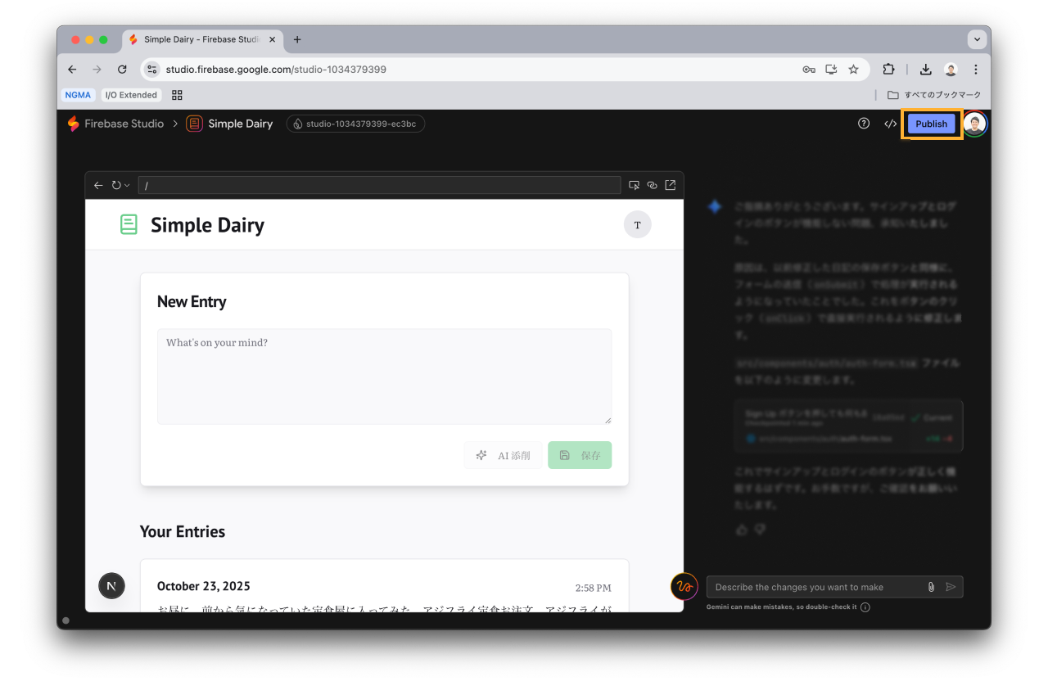This screenshot has width=1048, height=681.
Task: Open the preview in a new tab
Action: pos(670,185)
